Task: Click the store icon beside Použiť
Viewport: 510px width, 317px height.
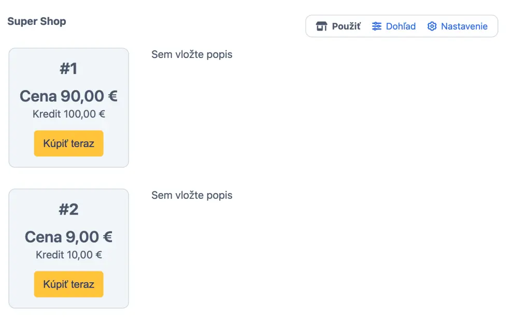Action: pos(321,26)
